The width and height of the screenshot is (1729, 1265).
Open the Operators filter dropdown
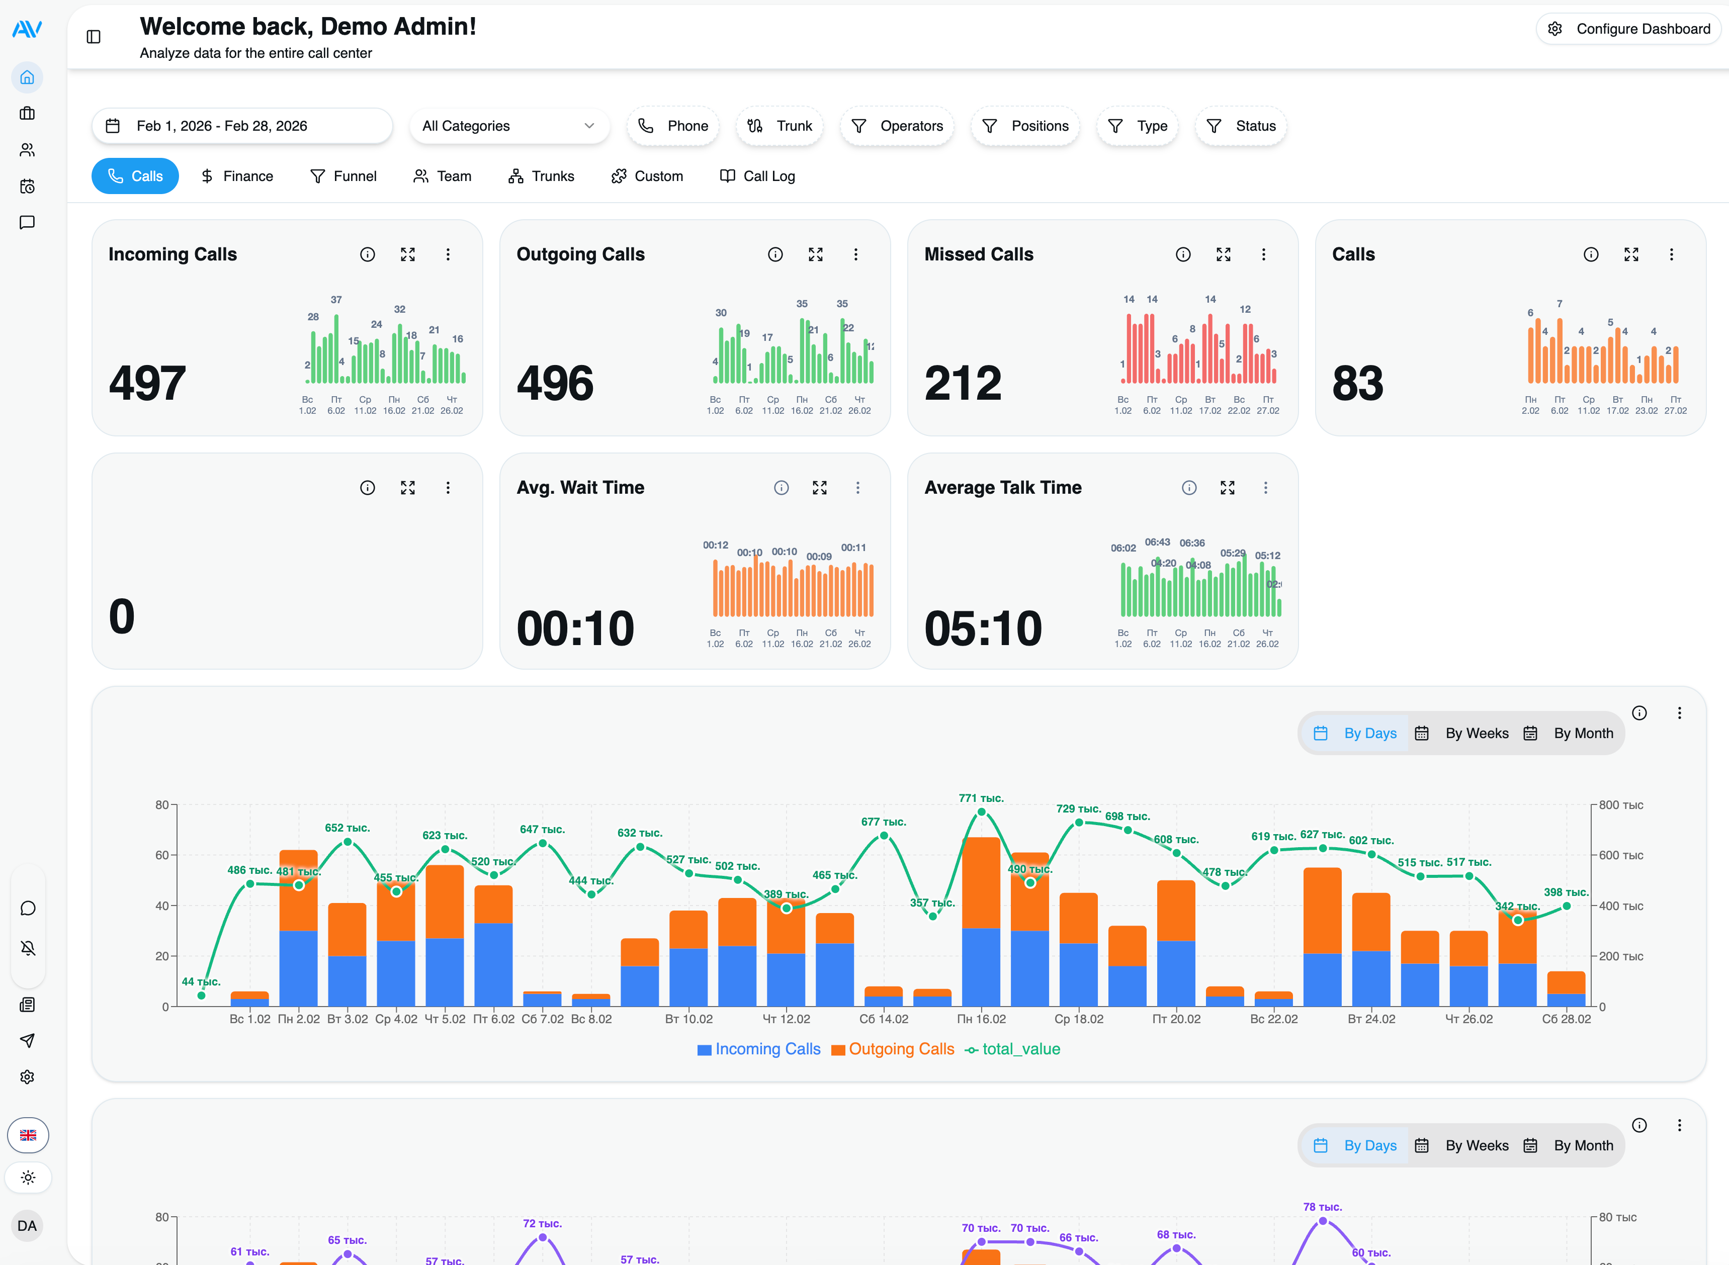pyautogui.click(x=897, y=126)
